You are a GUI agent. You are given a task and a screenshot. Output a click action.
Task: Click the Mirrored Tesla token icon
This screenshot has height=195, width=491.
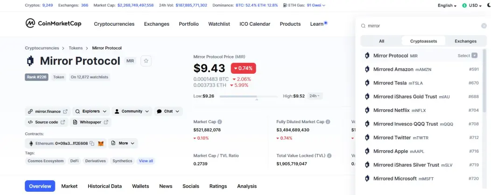[x=367, y=83]
